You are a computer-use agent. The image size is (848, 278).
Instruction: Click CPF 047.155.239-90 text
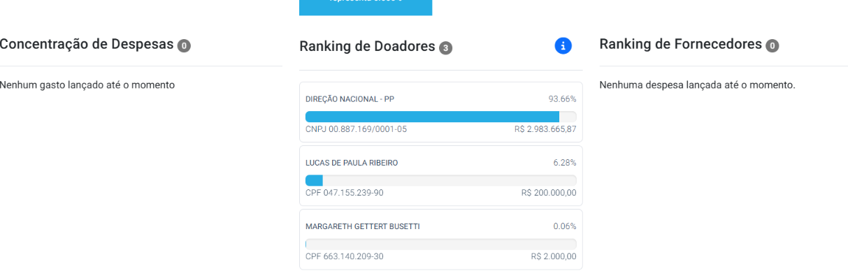pos(345,193)
